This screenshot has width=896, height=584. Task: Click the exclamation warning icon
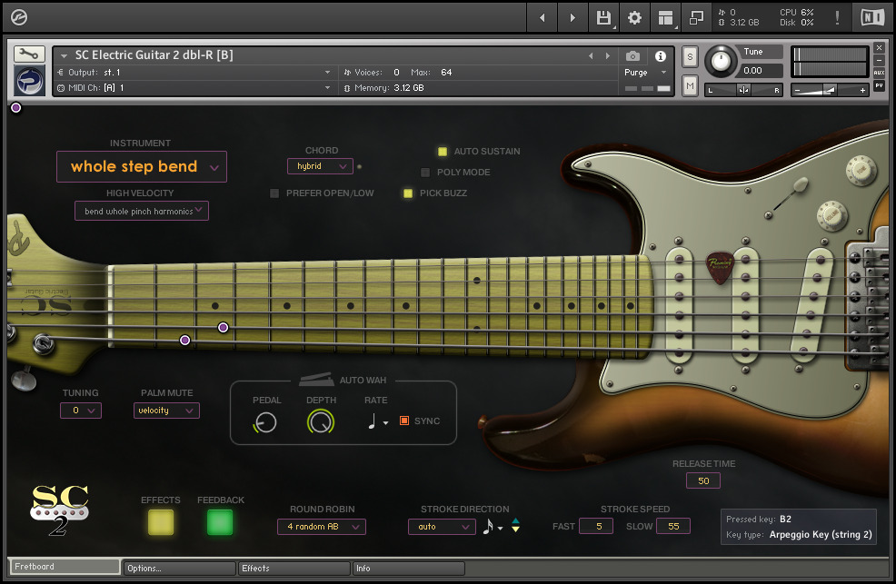point(837,17)
